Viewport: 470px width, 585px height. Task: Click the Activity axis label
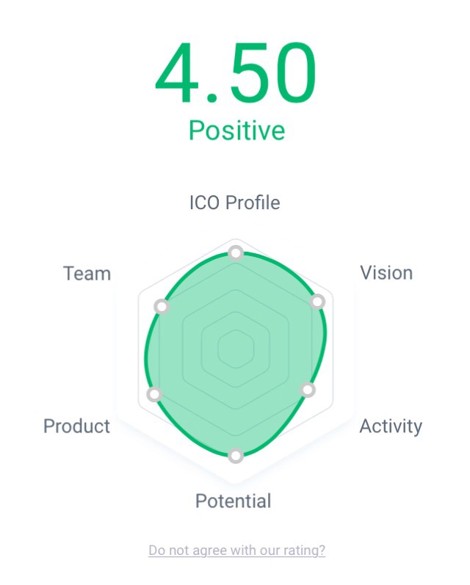(x=391, y=426)
